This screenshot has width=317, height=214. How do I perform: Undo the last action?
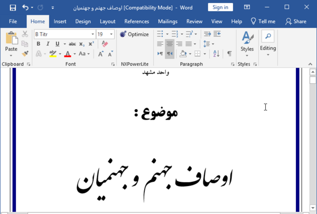tap(25, 8)
